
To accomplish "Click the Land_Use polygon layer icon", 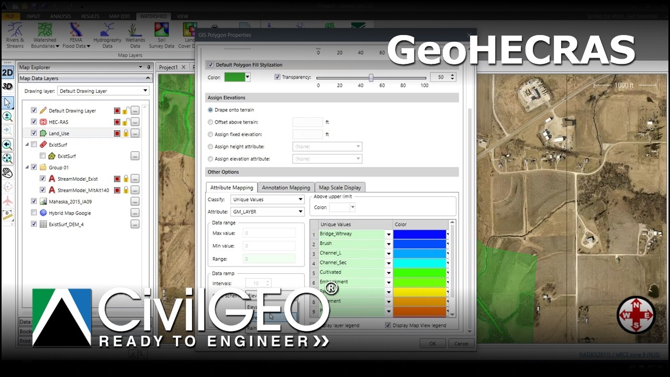I will pyautogui.click(x=43, y=134).
